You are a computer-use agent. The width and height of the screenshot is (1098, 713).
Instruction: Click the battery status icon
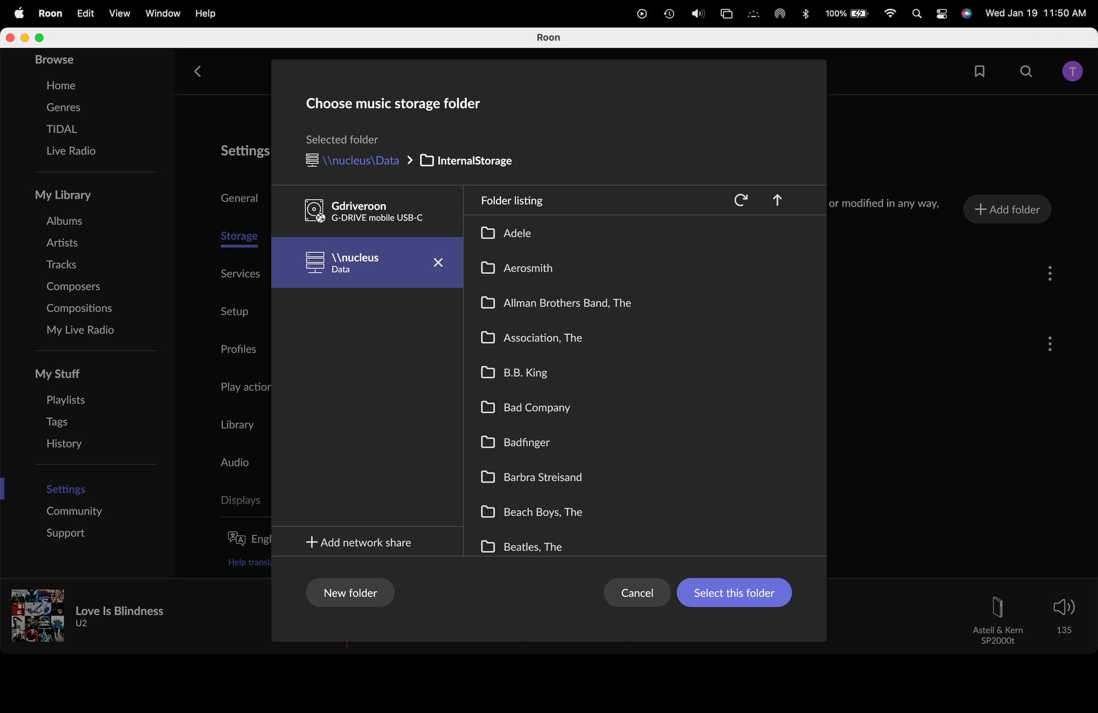(860, 13)
